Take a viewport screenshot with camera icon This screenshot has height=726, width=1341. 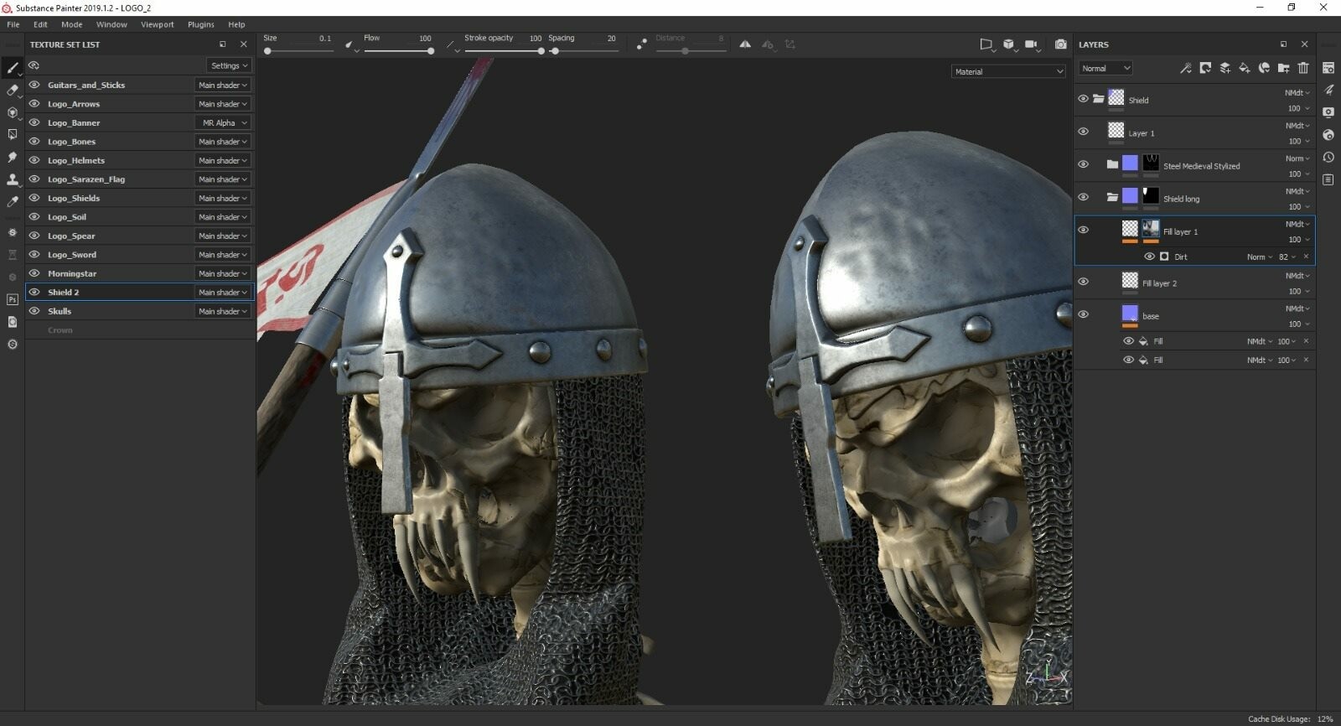(x=1060, y=44)
